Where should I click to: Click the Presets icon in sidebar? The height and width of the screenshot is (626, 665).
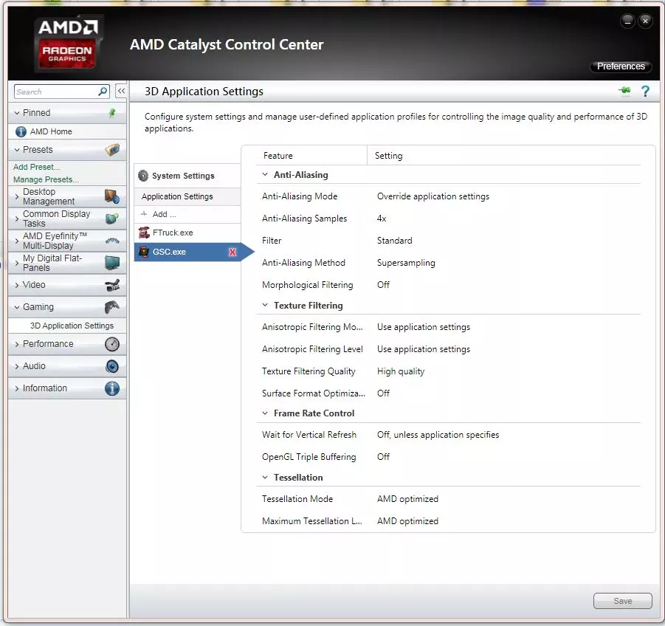pyautogui.click(x=112, y=150)
